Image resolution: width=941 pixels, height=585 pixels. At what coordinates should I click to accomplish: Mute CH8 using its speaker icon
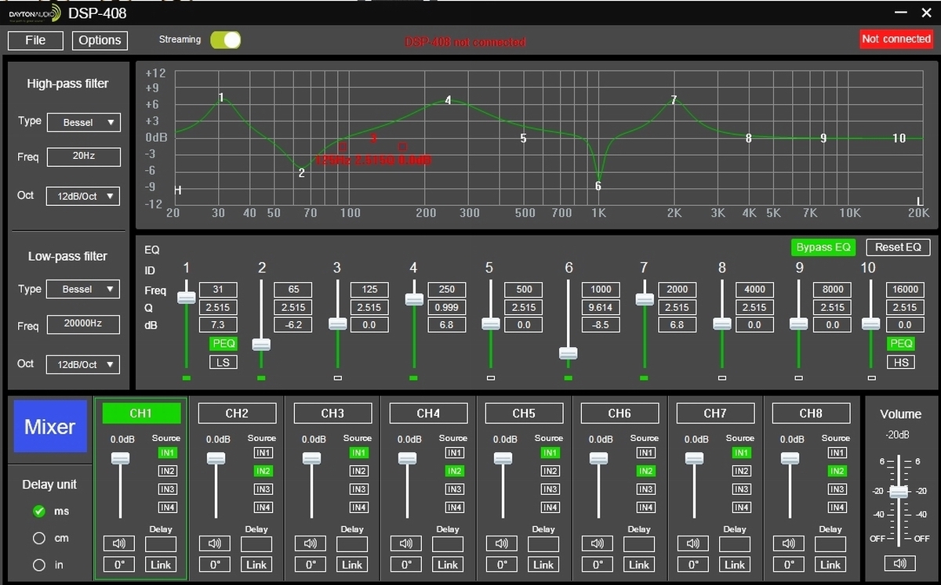coord(788,543)
